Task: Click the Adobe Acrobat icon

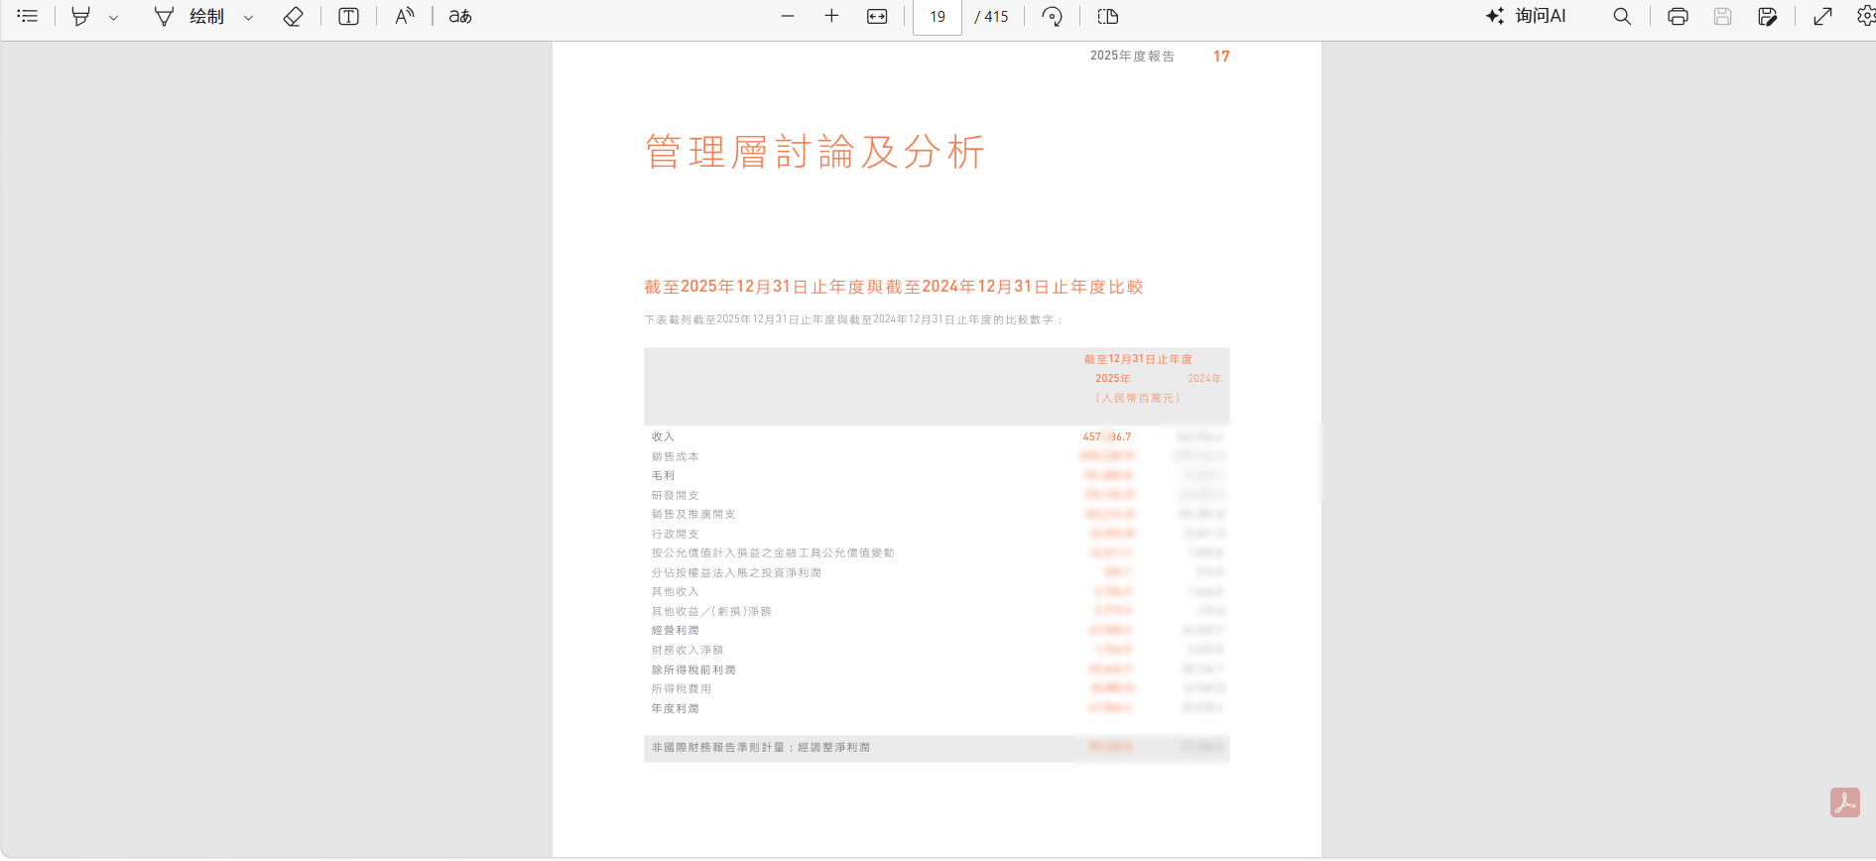Action: [1845, 802]
